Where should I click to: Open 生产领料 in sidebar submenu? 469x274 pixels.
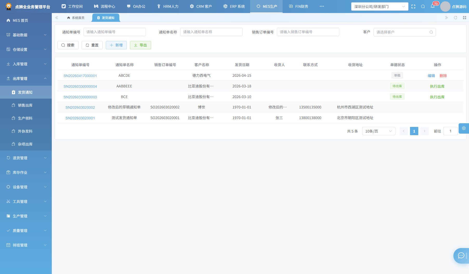click(26, 118)
